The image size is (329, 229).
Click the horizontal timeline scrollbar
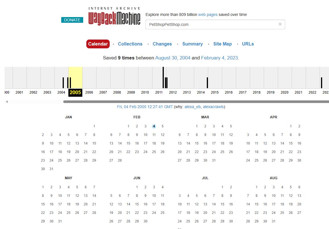(196, 102)
